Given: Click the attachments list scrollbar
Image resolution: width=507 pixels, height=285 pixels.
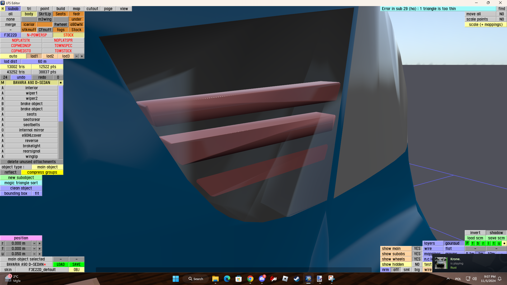Looking at the screenshot, I should point(61,103).
